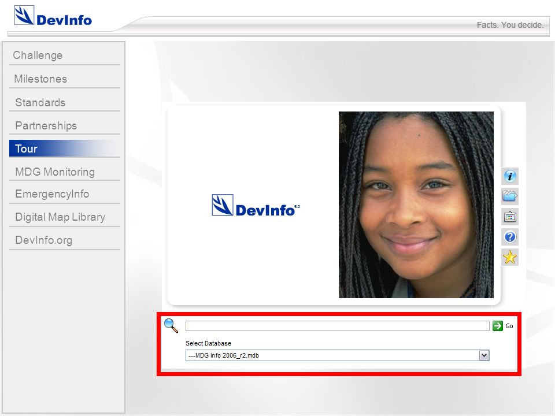Viewport: 555px width, 416px height.
Task: Click the portrait photo of the girl
Action: (x=416, y=205)
